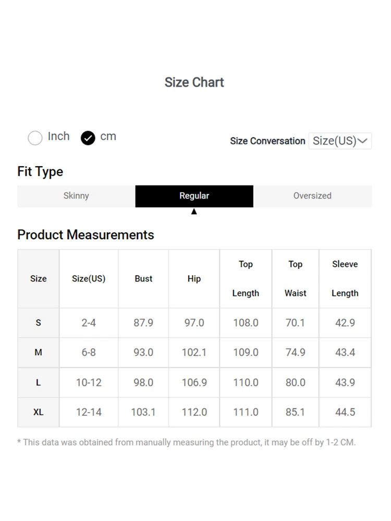Click the XL size row header
Viewport: 391px width, 521px height.
tap(38, 412)
